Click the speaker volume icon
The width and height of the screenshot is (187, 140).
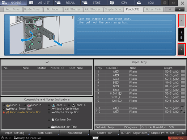pyautogui.click(x=173, y=3)
